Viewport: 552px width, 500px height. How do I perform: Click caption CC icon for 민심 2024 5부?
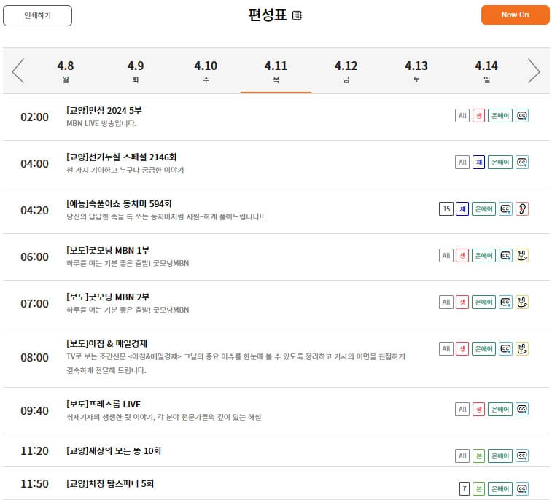[x=522, y=116]
